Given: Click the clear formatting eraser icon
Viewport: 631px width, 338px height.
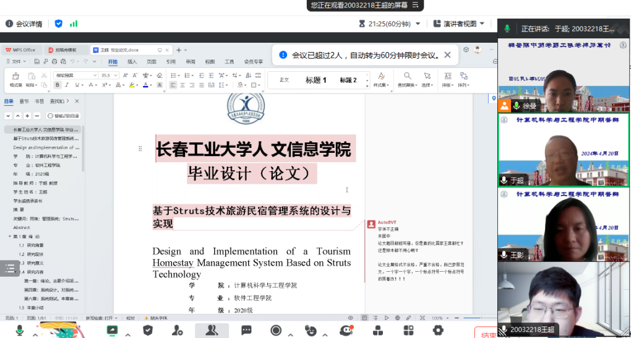Looking at the screenshot, I should pyautogui.click(x=159, y=76).
